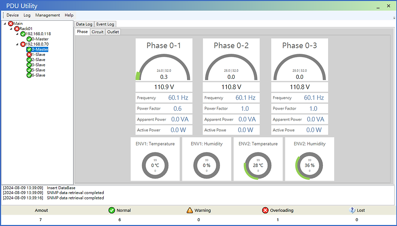The height and width of the screenshot is (226, 397).
Task: Click Phase 0-3 Apparent Power 0.0 VA value
Action: [x=316, y=119]
